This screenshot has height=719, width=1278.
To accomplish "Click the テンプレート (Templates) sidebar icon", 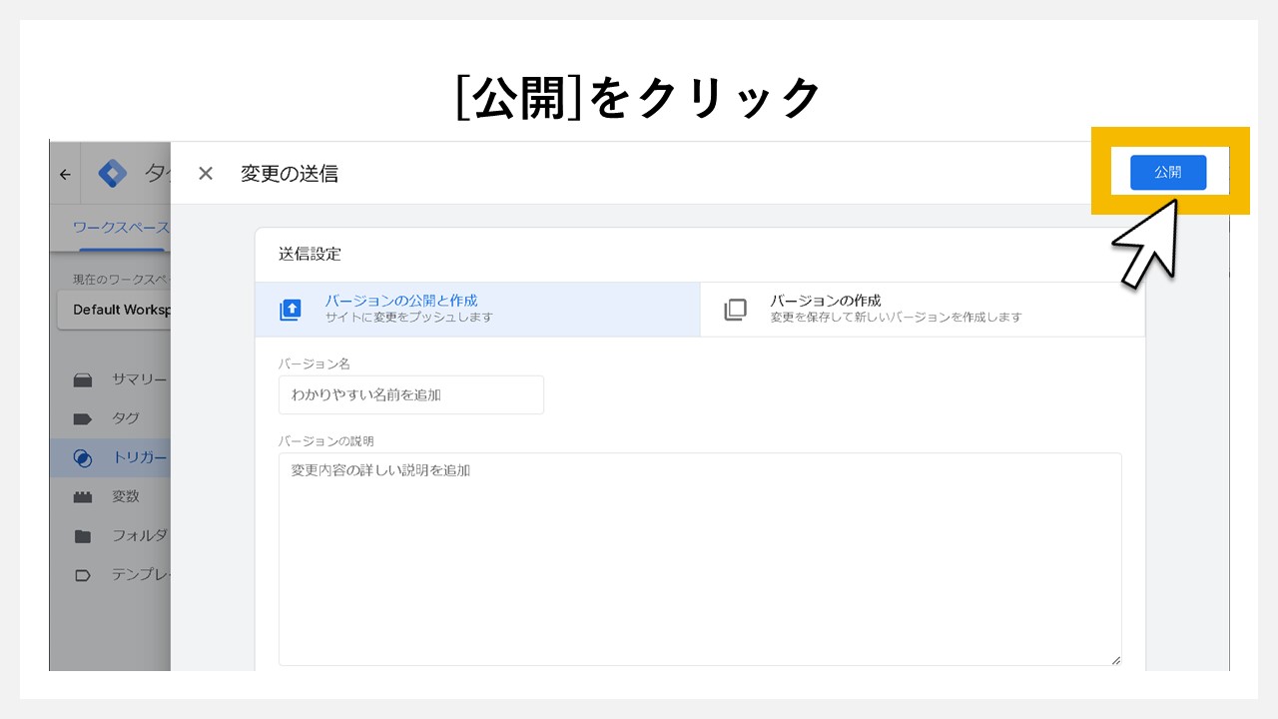I will pos(85,574).
